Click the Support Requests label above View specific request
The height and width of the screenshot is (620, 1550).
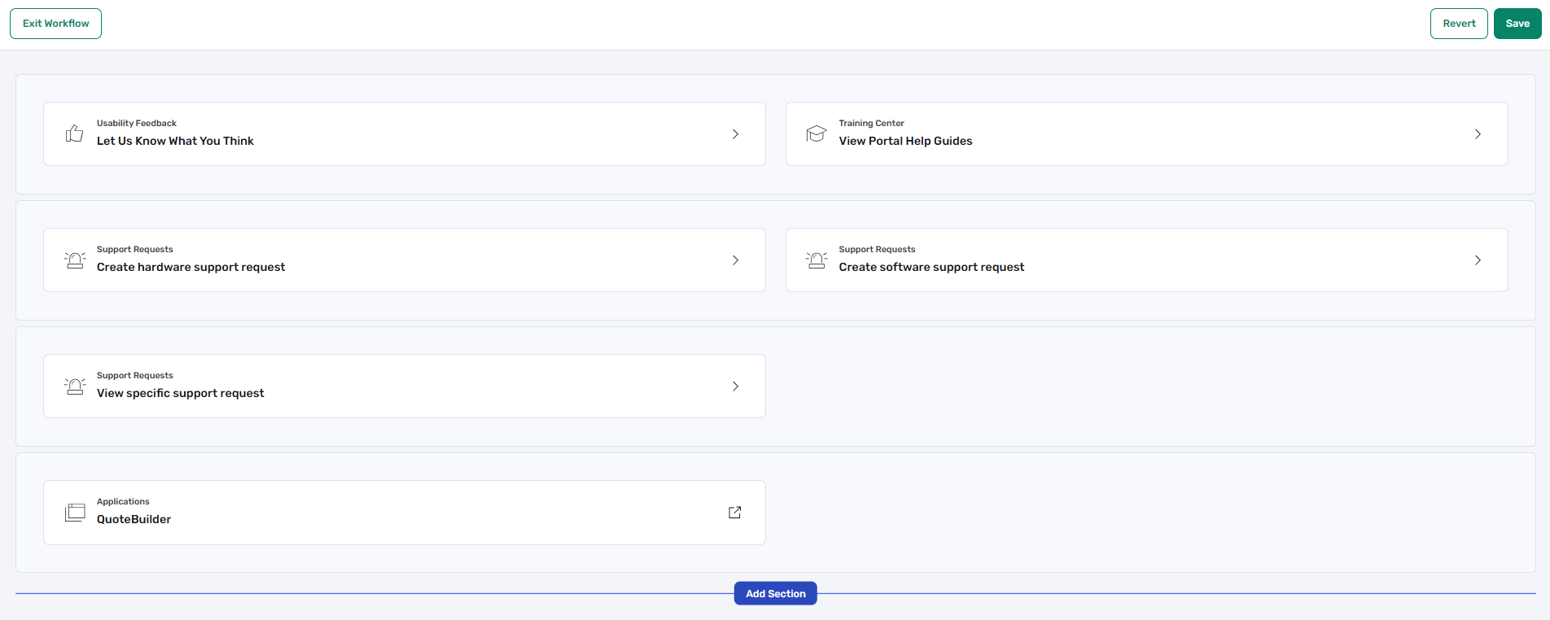coord(135,376)
